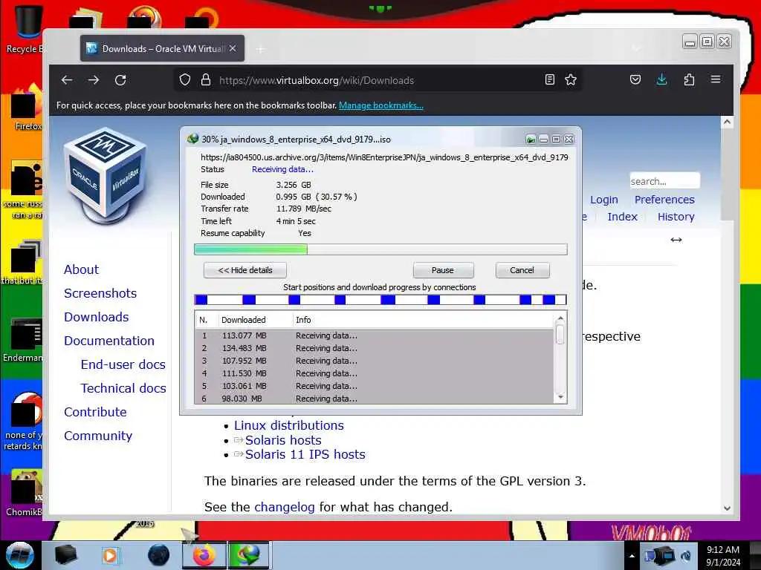Open the Screenshots sidebar link
The width and height of the screenshot is (761, 570).
(100, 293)
